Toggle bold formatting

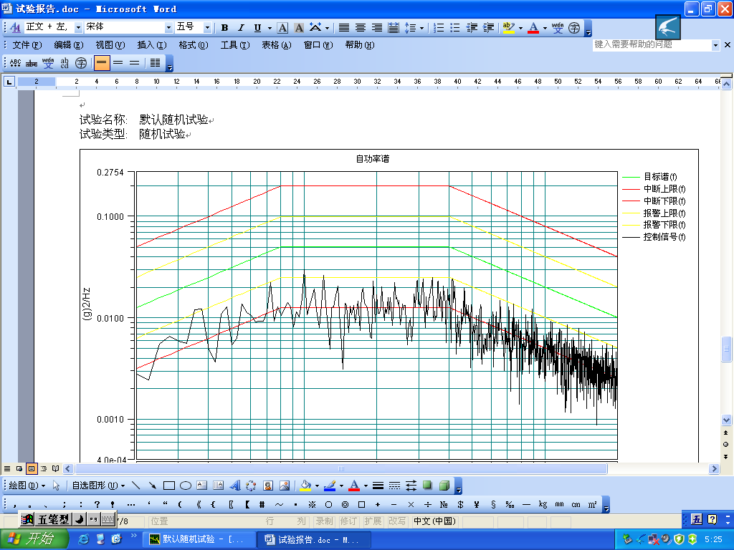(224, 28)
